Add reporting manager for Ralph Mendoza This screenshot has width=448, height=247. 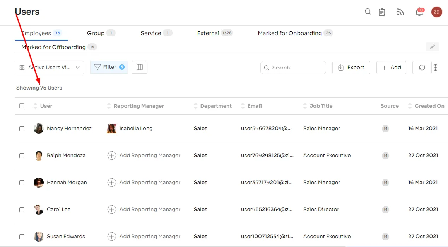pyautogui.click(x=144, y=156)
